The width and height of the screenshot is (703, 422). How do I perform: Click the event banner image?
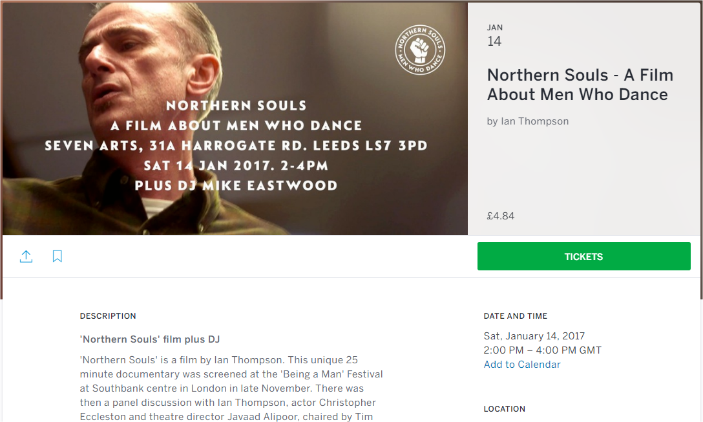pos(235,119)
